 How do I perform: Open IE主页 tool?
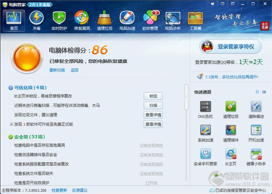tap(231, 157)
